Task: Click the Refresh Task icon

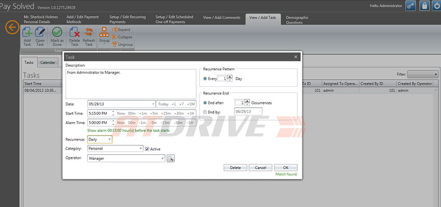Action: point(89,36)
